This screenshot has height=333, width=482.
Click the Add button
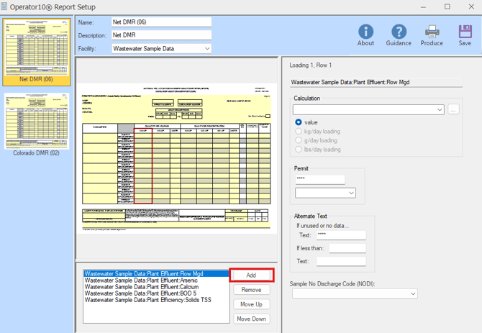click(x=251, y=275)
